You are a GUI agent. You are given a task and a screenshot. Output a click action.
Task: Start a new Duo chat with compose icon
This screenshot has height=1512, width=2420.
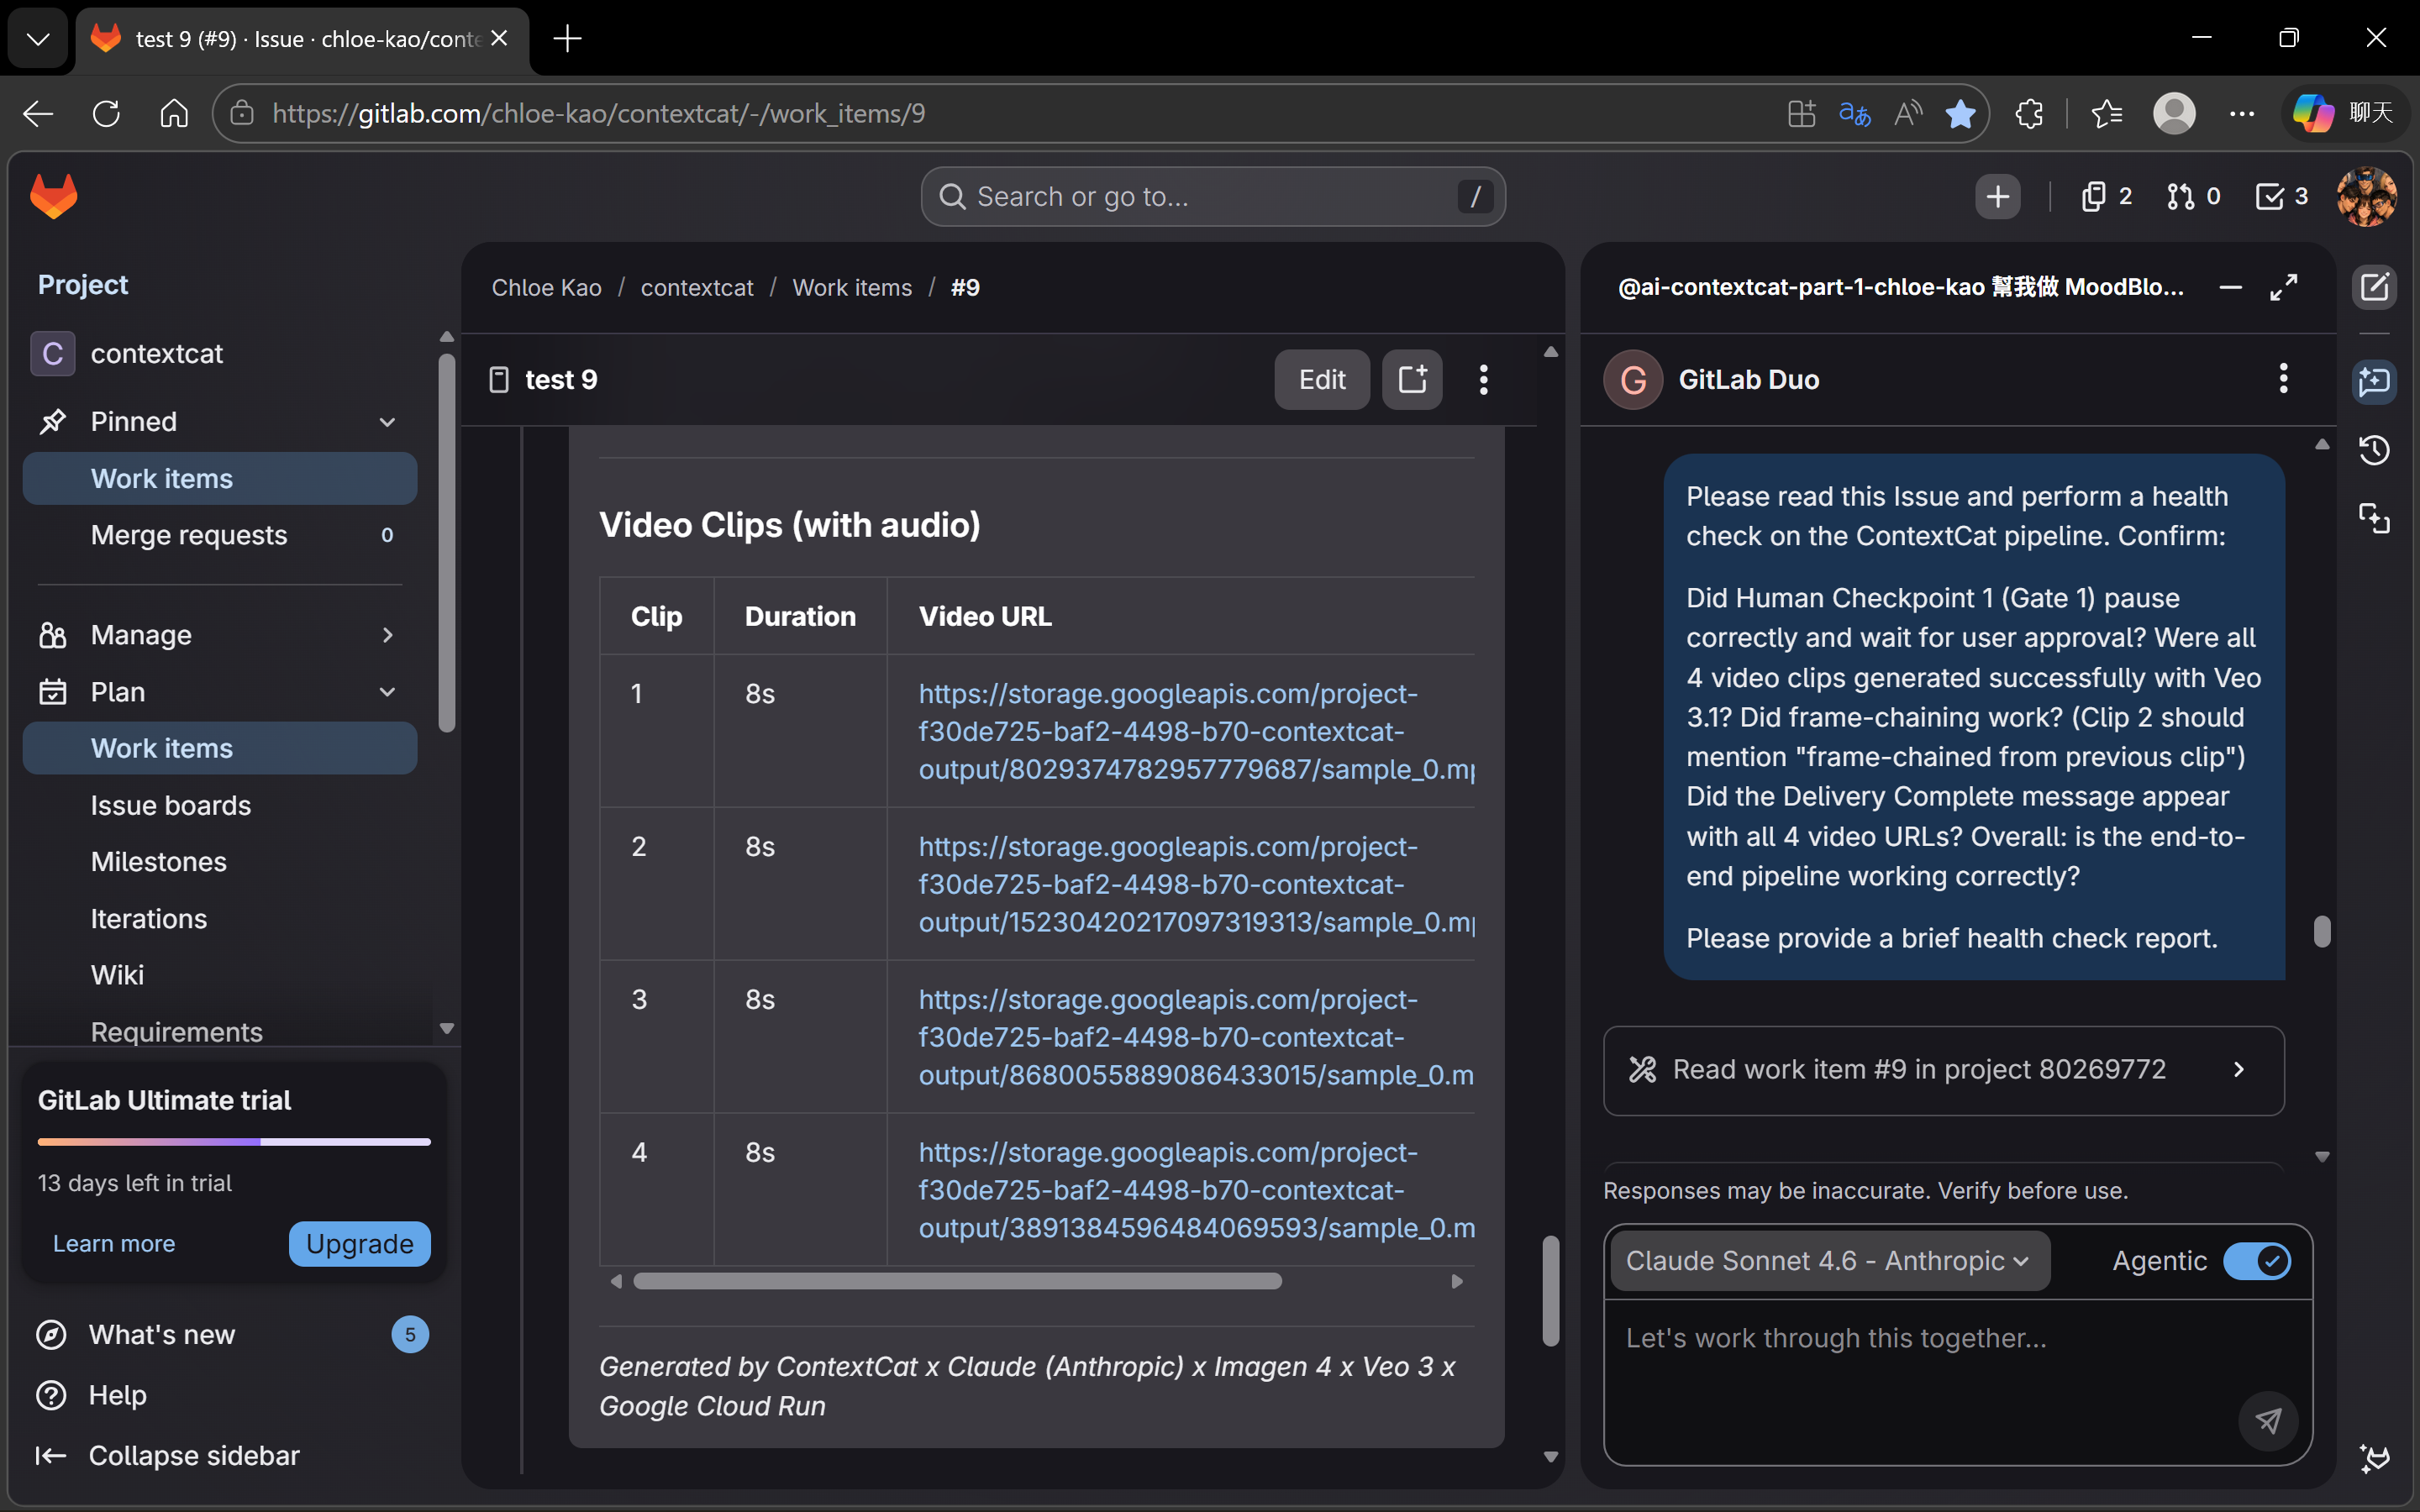[2374, 288]
